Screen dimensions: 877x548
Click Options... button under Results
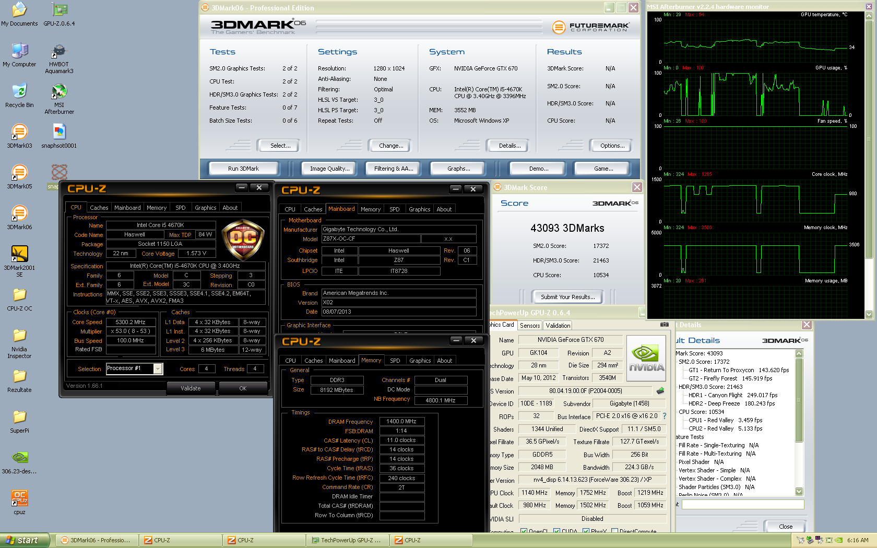tap(612, 146)
